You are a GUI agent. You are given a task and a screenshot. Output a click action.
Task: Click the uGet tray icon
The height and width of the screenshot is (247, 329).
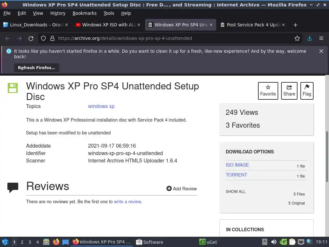tap(283, 242)
